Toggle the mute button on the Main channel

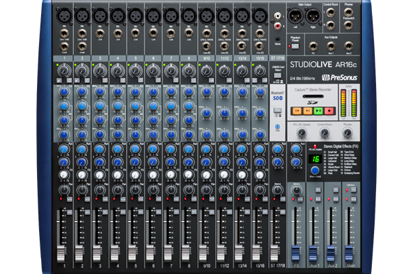coord(353,199)
